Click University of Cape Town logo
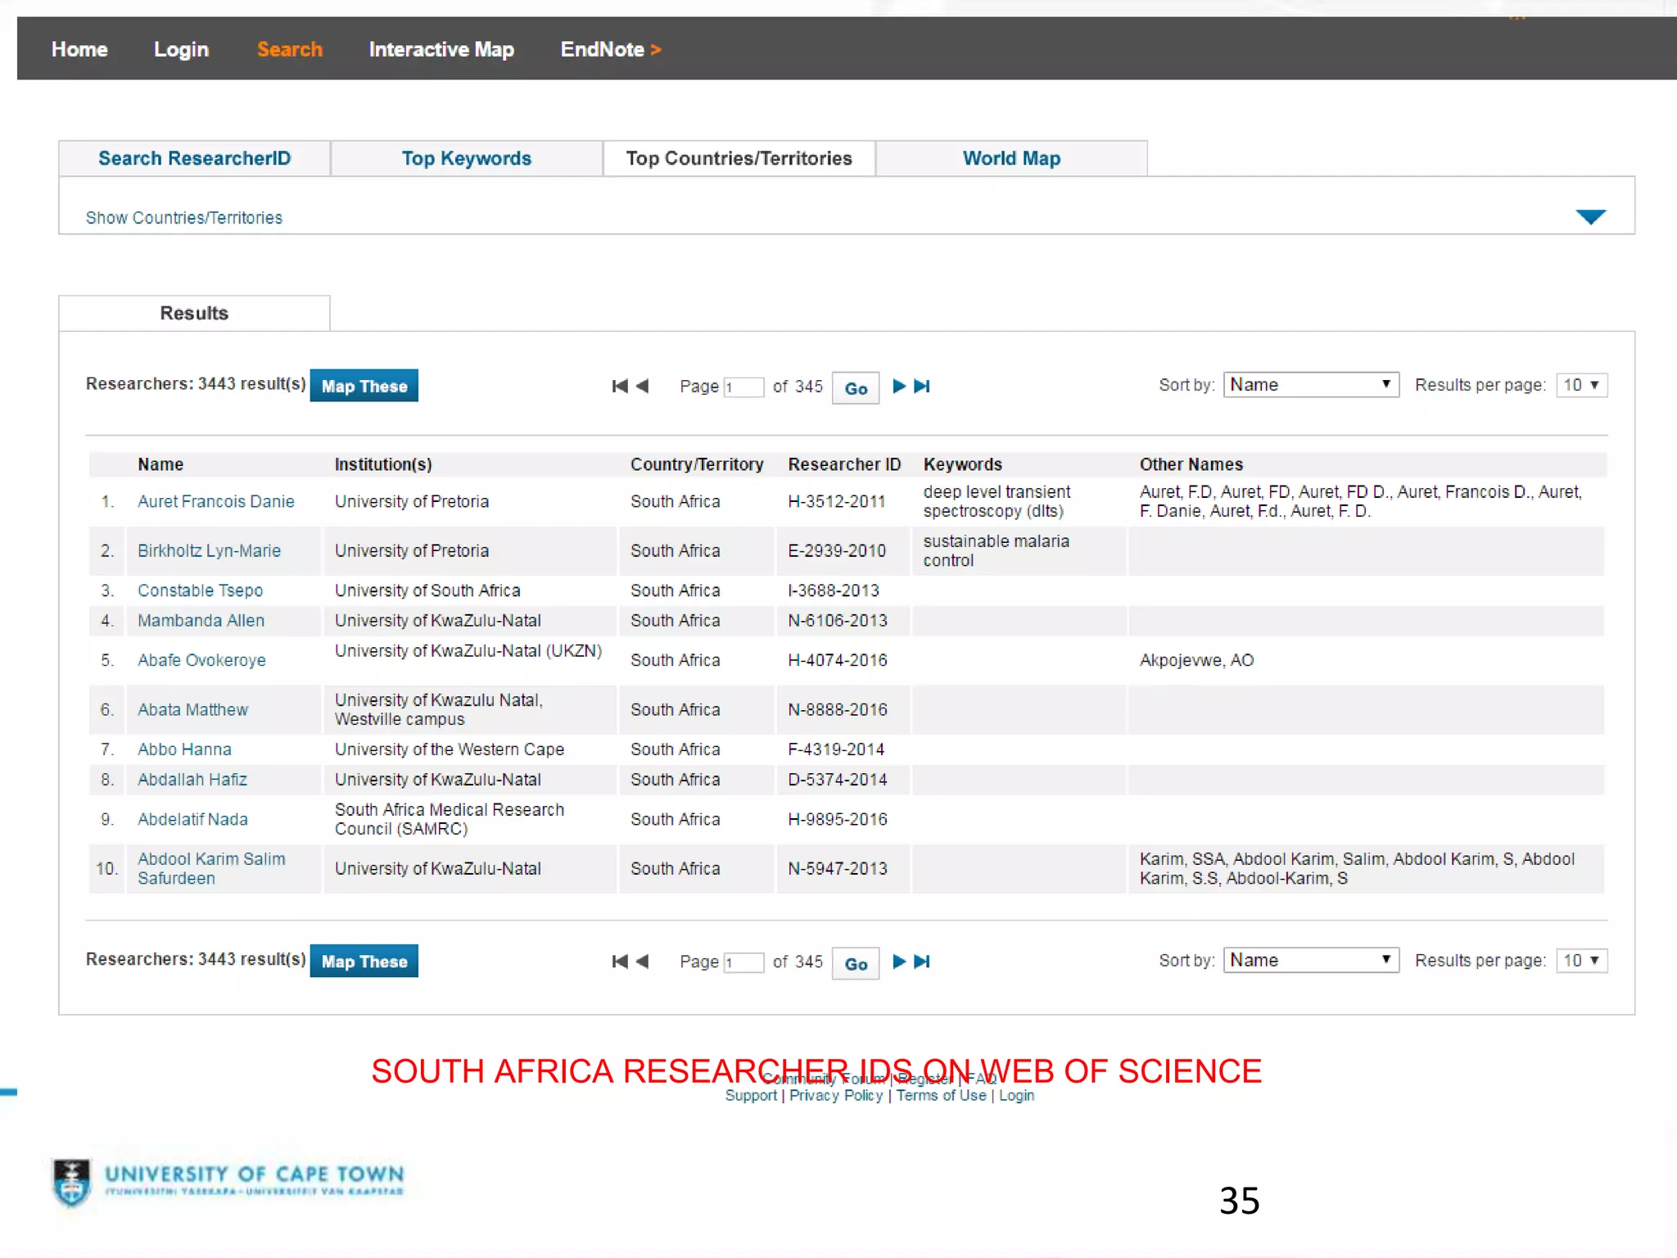This screenshot has width=1677, height=1258. [228, 1182]
